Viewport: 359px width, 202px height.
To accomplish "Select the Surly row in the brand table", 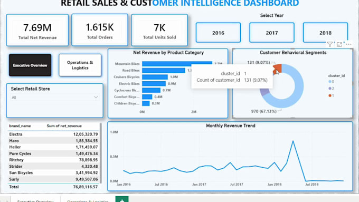I will point(53,179).
